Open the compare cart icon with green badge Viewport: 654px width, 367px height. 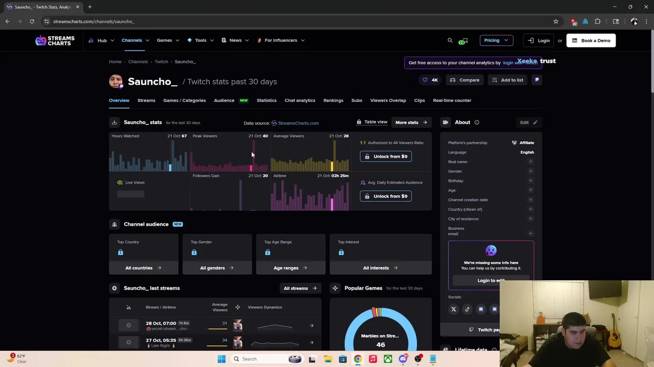463,41
